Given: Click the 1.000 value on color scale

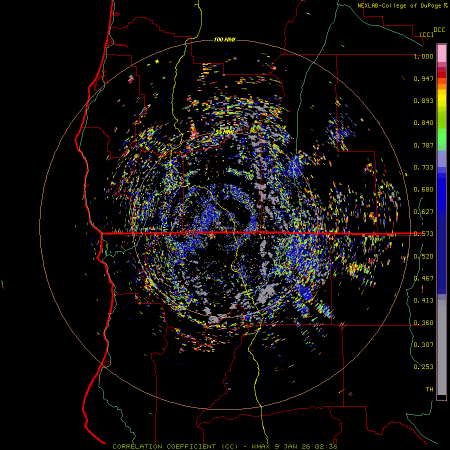Looking at the screenshot, I should 423,56.
